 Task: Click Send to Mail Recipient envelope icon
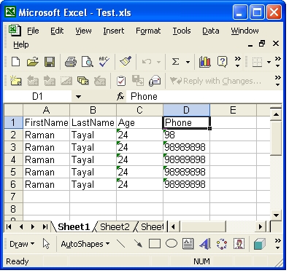(x=155, y=81)
